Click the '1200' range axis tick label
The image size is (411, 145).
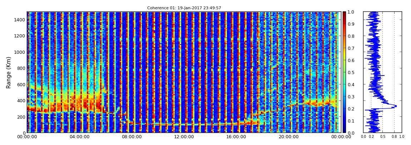(x=20, y=36)
